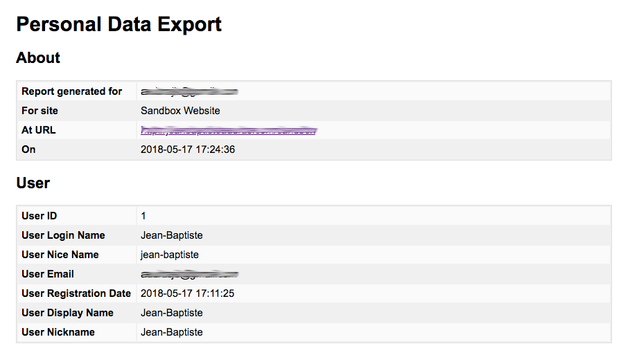Viewport: 630px width, 355px height.
Task: Click the blurred User Email value
Action: 189,275
